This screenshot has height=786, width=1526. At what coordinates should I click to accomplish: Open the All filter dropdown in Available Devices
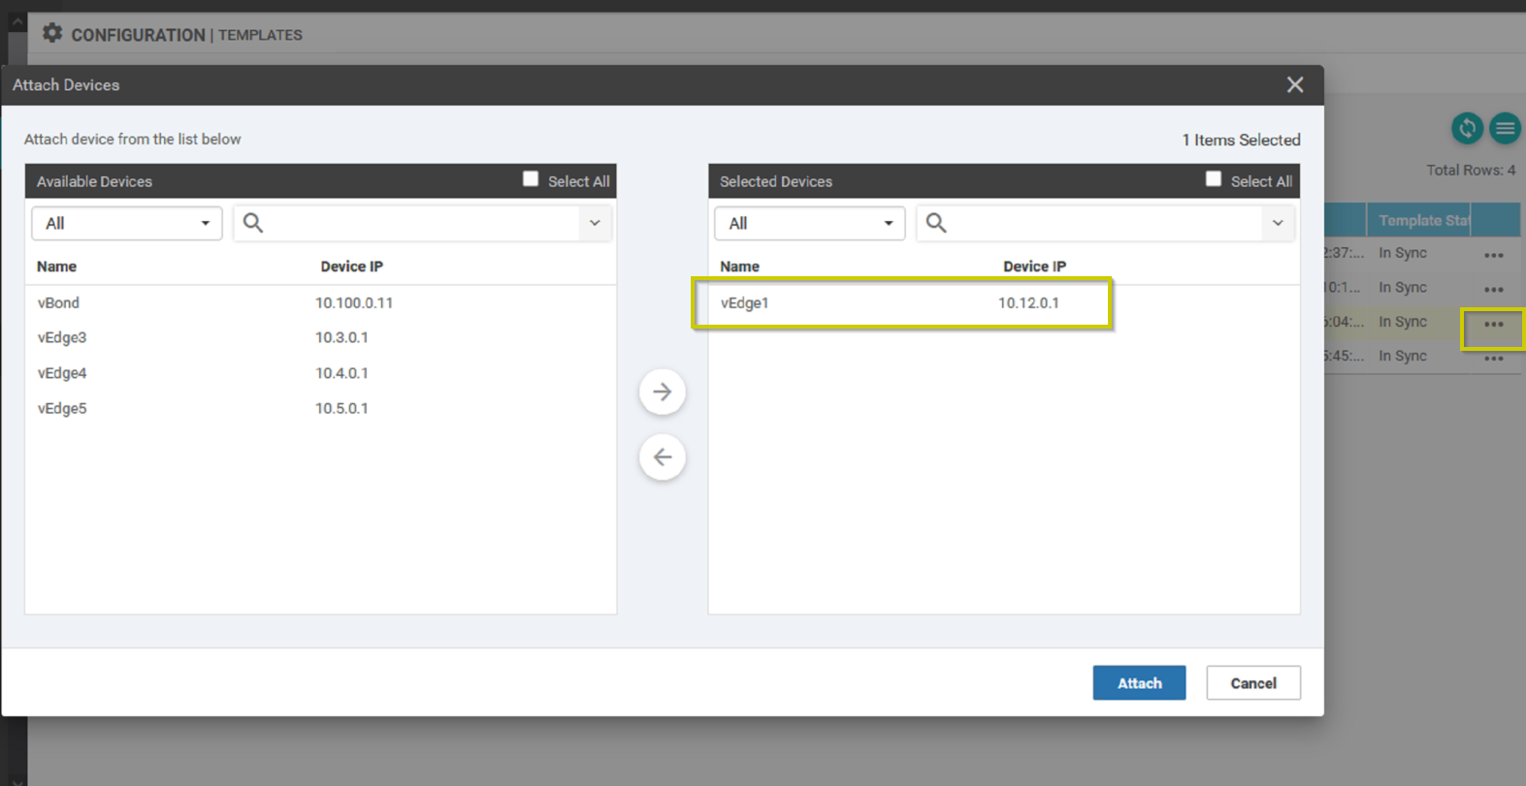127,223
